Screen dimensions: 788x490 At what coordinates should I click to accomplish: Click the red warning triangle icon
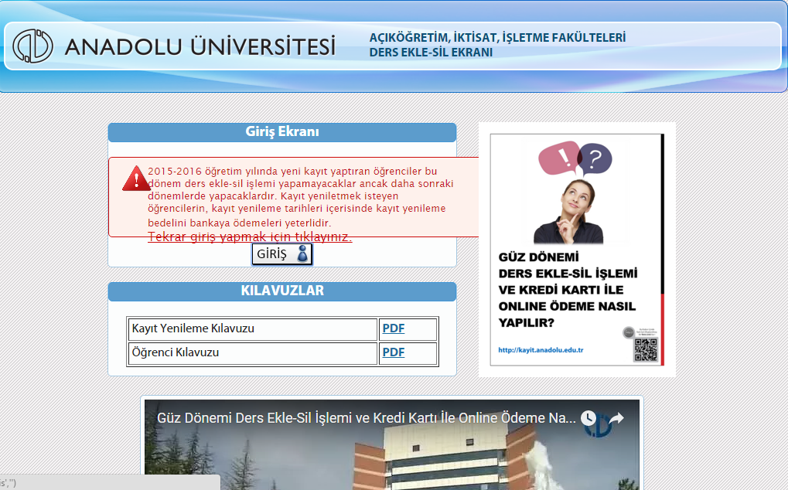click(x=135, y=179)
